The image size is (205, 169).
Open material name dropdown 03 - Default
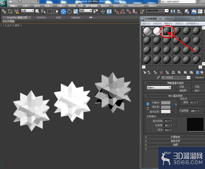[189, 77]
